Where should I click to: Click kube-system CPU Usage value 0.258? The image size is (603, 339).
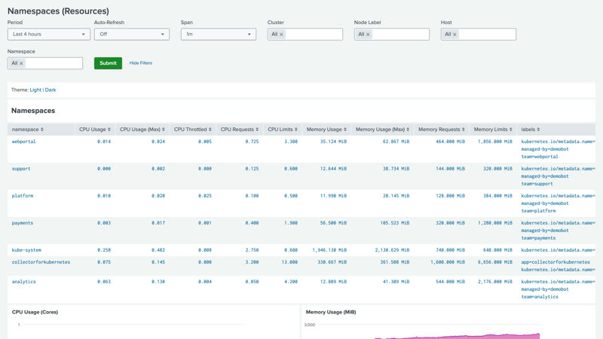pos(104,250)
